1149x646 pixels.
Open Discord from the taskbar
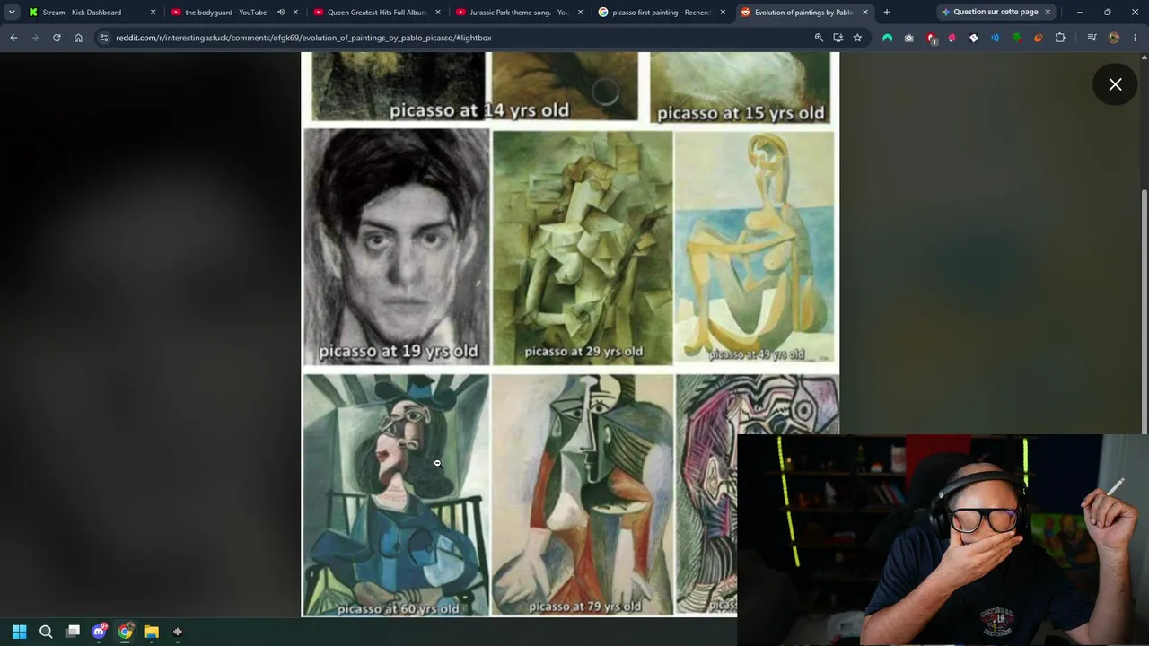99,632
